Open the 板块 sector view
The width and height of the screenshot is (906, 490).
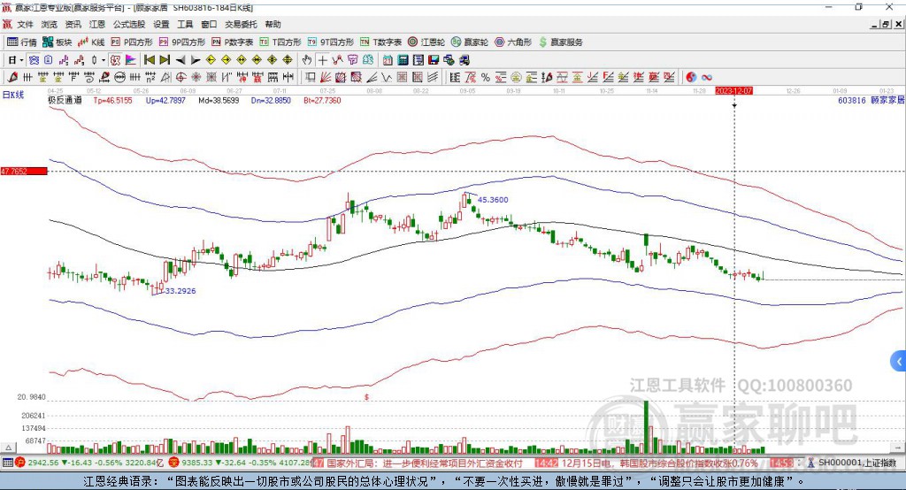coord(58,42)
